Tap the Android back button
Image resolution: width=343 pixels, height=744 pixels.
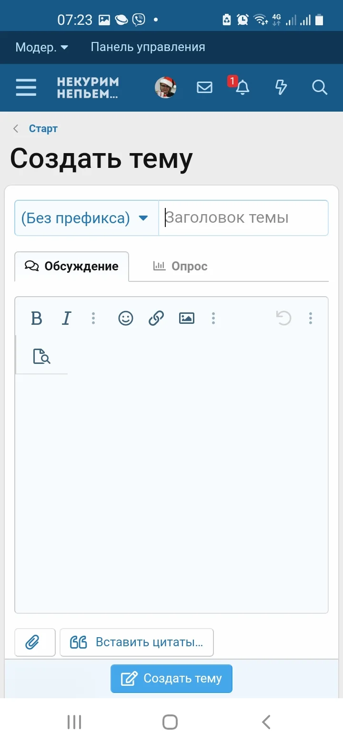266,722
